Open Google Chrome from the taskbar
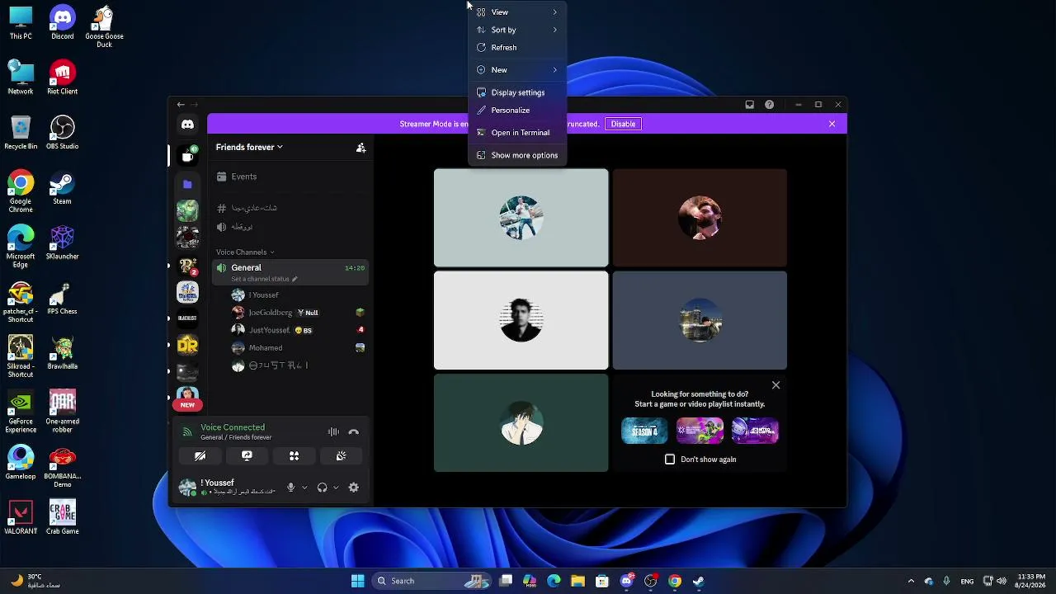This screenshot has height=594, width=1056. point(675,581)
